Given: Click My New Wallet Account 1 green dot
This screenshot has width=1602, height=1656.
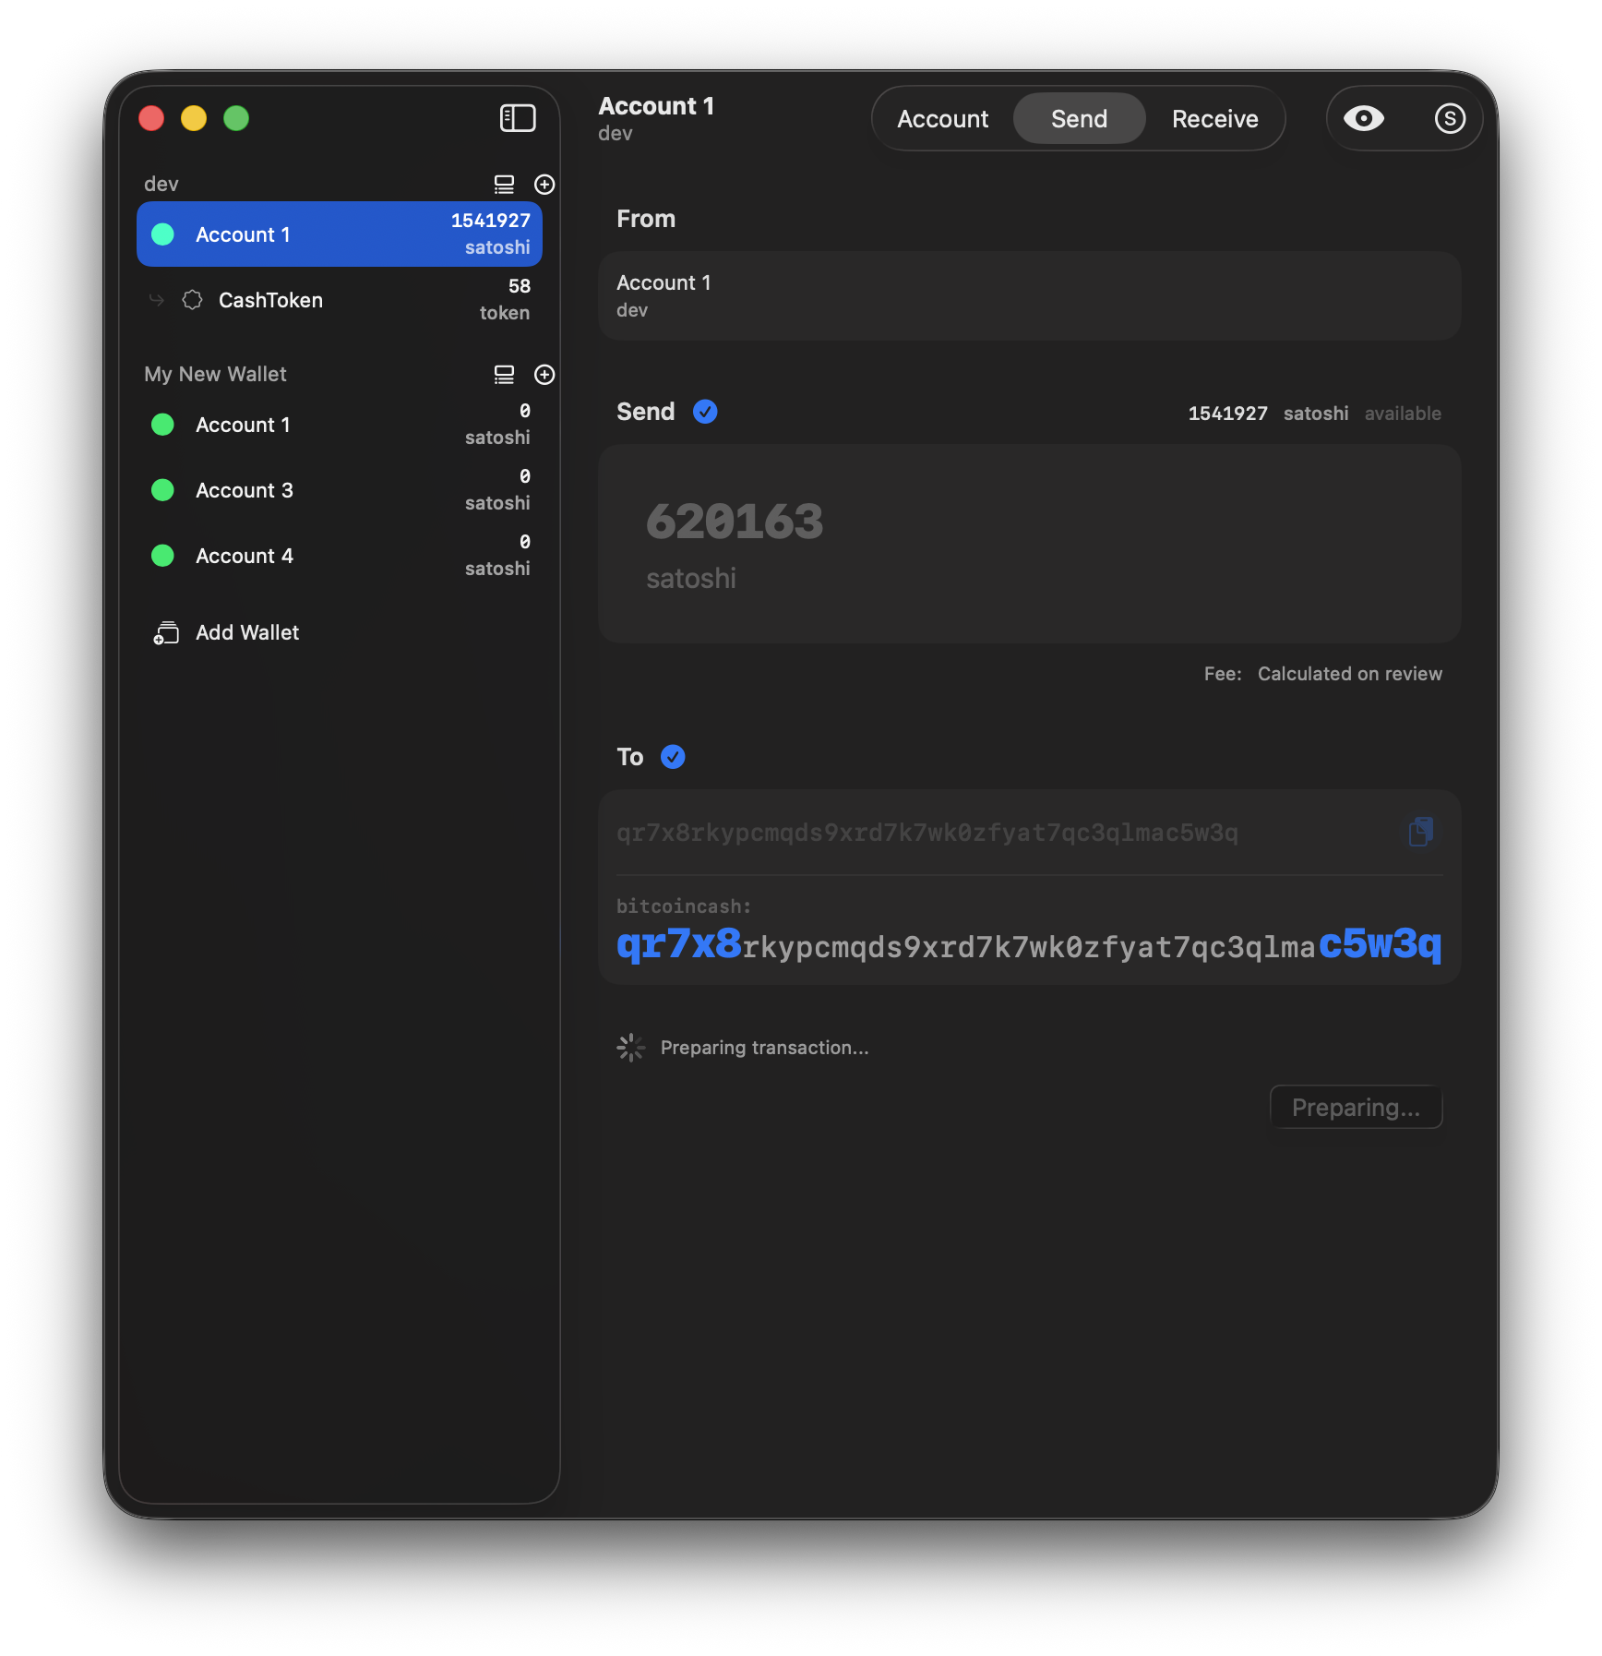Looking at the screenshot, I should (x=162, y=425).
